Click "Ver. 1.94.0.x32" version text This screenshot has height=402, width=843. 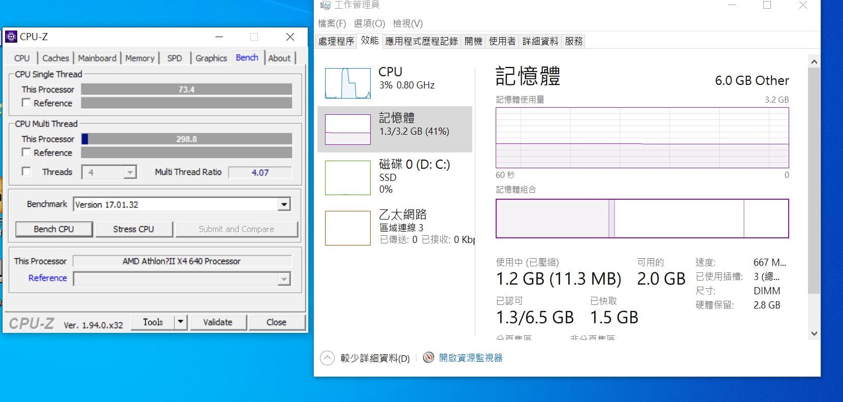pyautogui.click(x=93, y=325)
